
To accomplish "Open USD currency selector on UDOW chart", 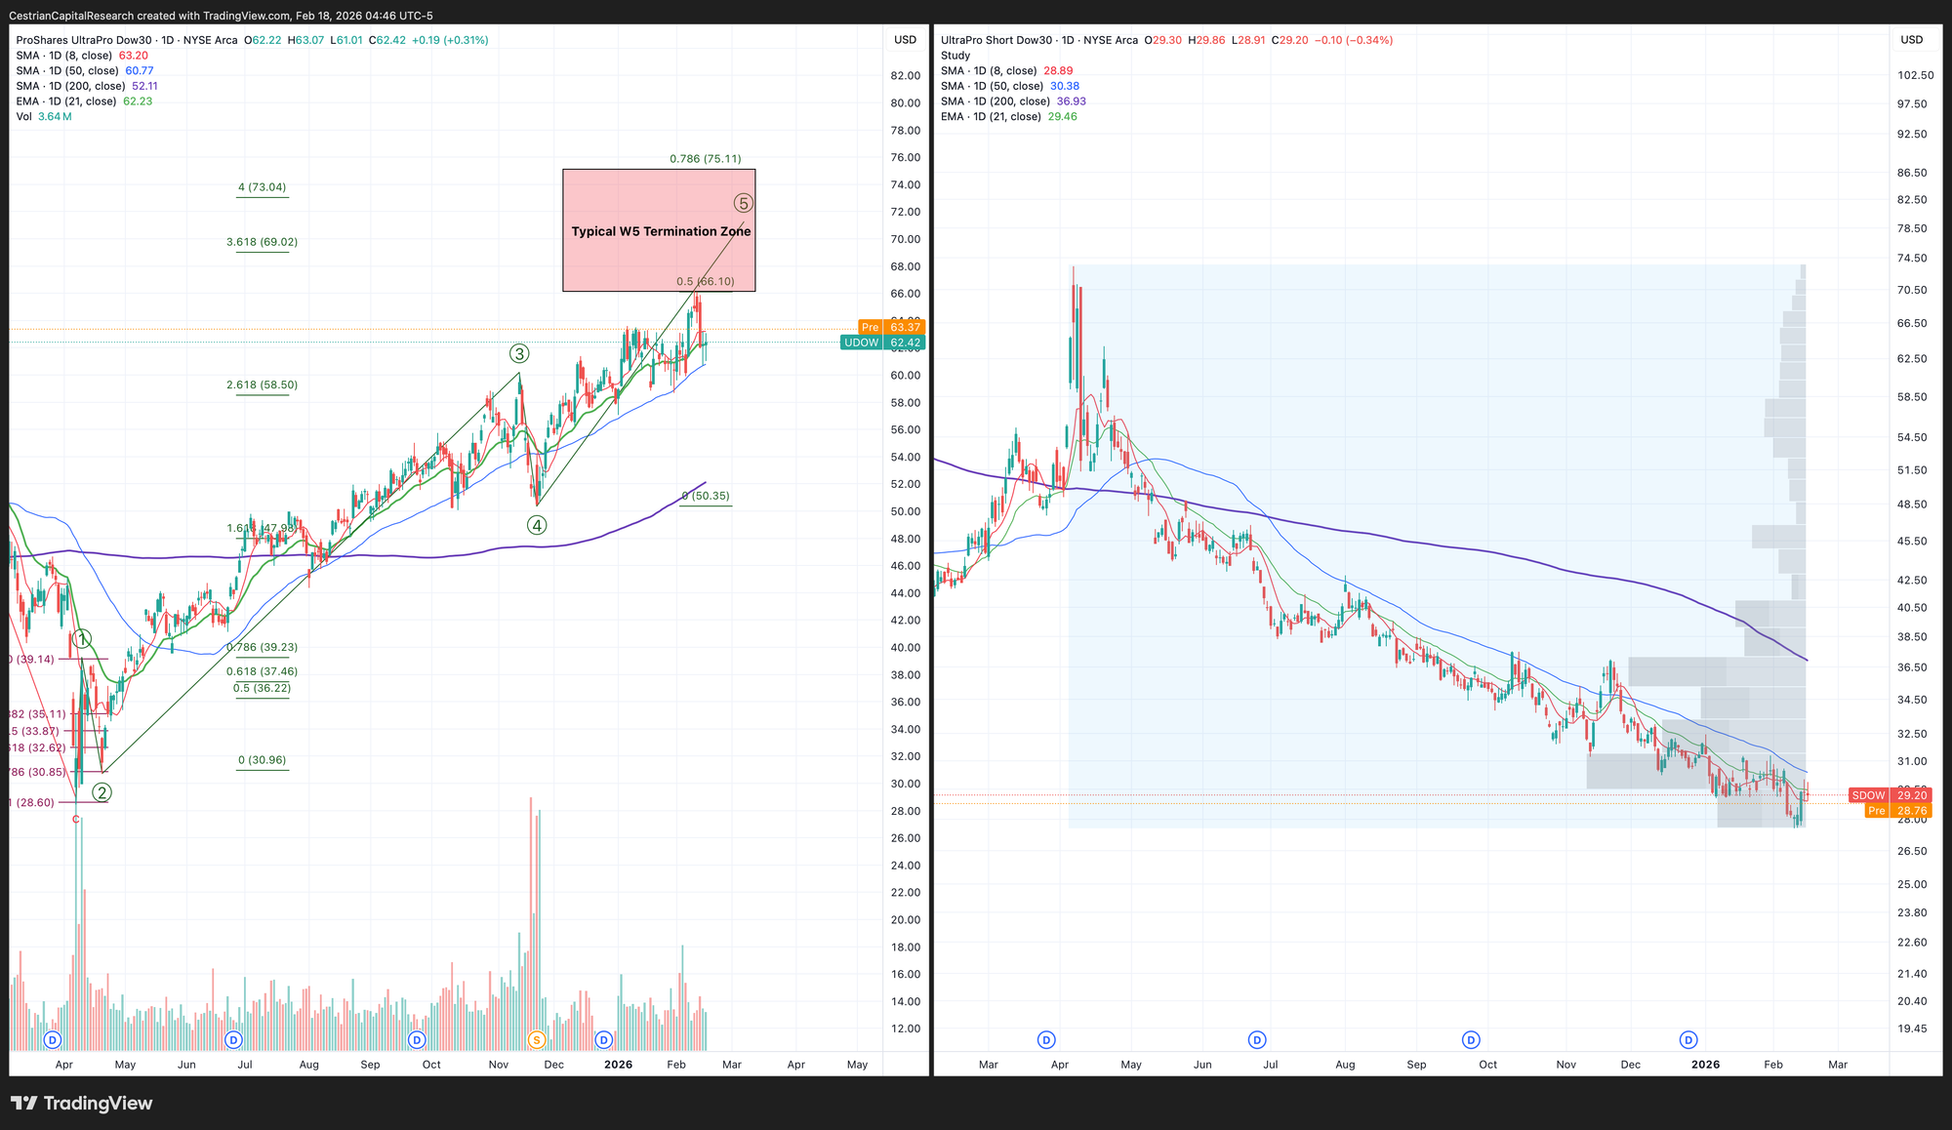I will [905, 40].
